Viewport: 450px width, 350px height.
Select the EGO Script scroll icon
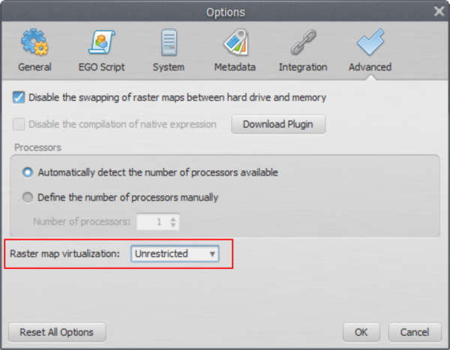(x=101, y=42)
